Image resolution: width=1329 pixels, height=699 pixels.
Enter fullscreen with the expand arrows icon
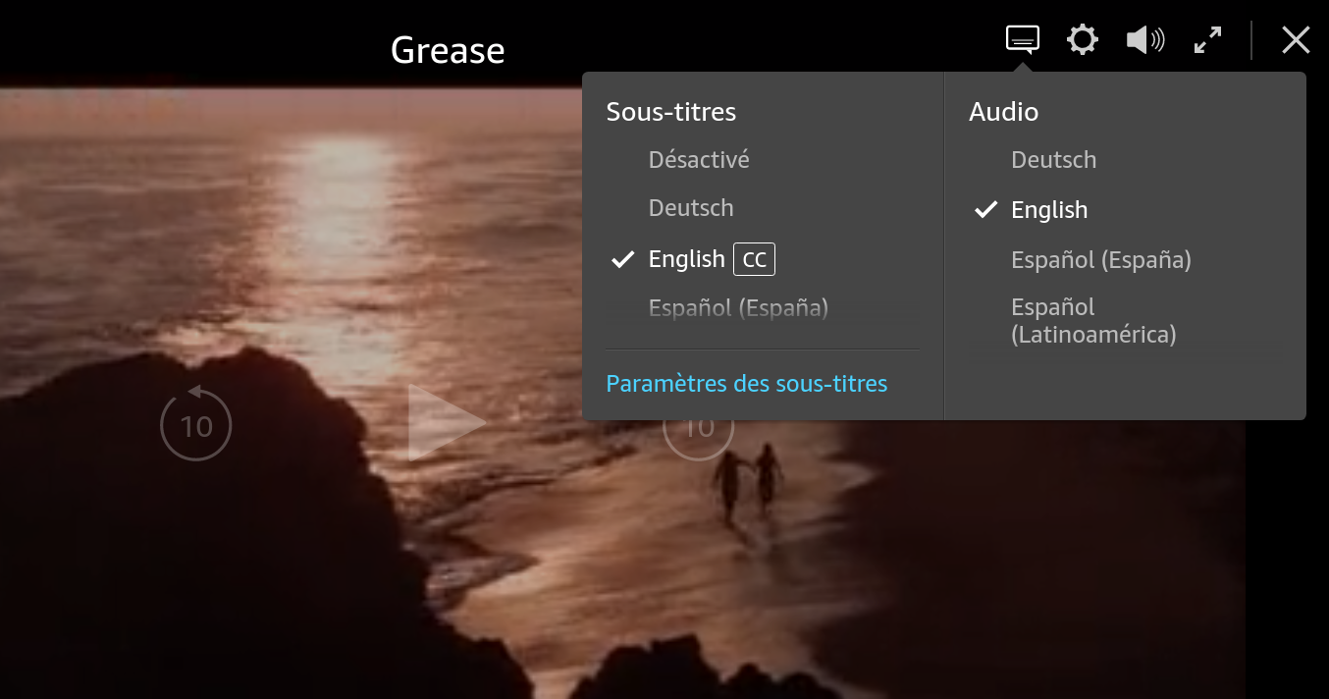(1207, 40)
